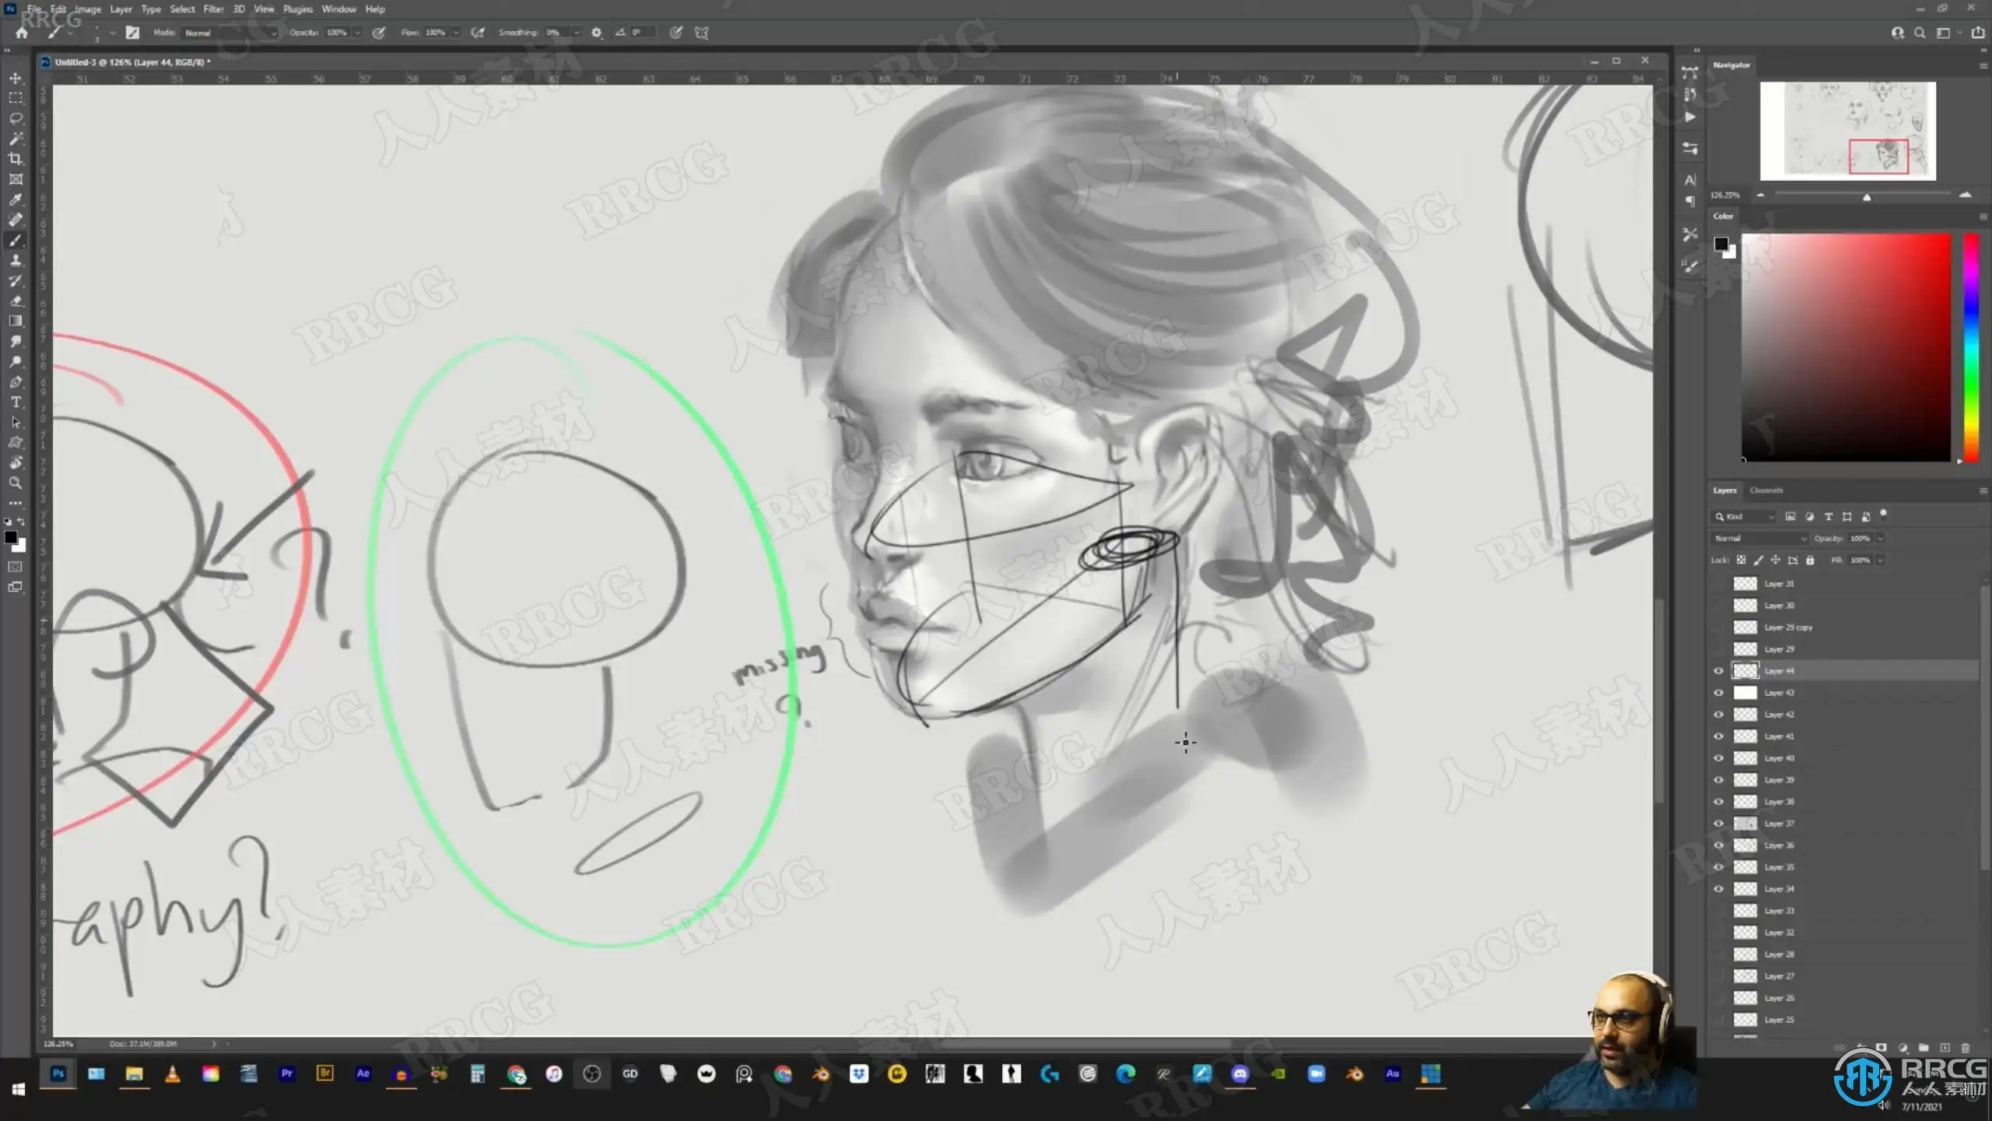Open the Filter menu

[213, 9]
